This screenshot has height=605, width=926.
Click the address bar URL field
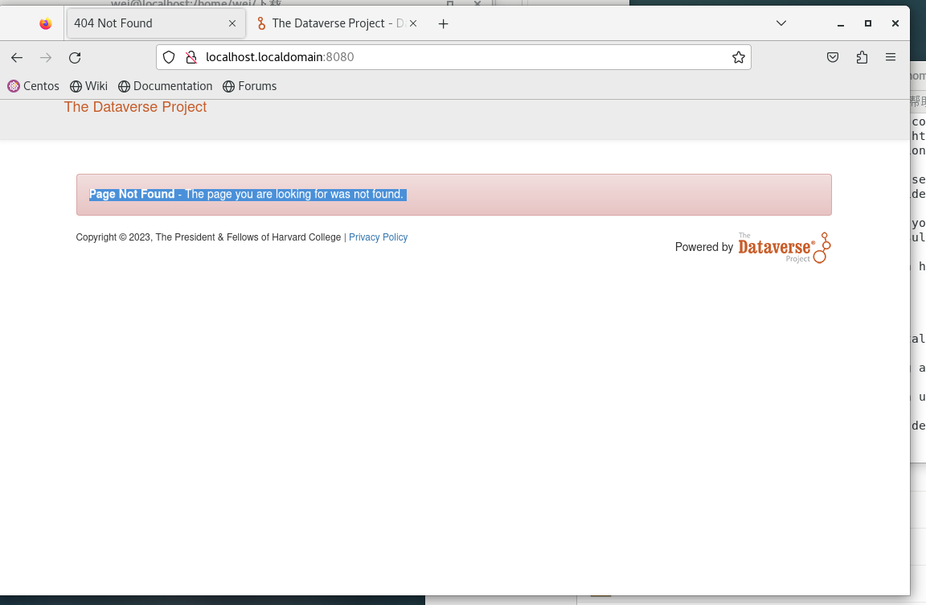458,57
